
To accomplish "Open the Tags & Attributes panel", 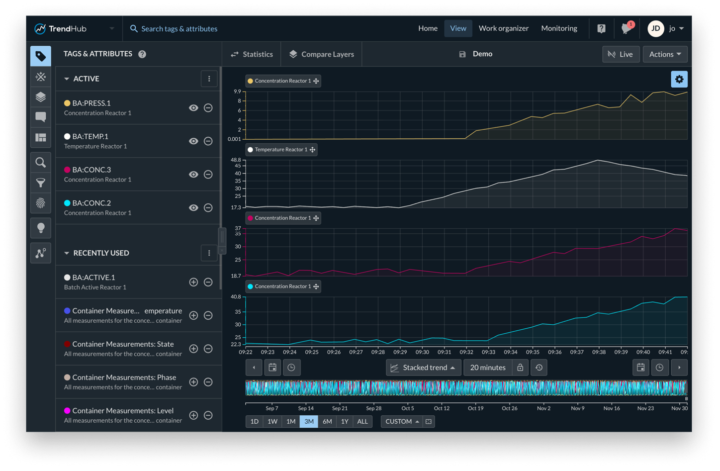I will coord(40,56).
